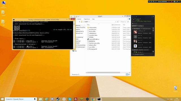This screenshot has width=181, height=101.
Task: Switch to the Друзья tab in Steam
Action: [x=134, y=26]
